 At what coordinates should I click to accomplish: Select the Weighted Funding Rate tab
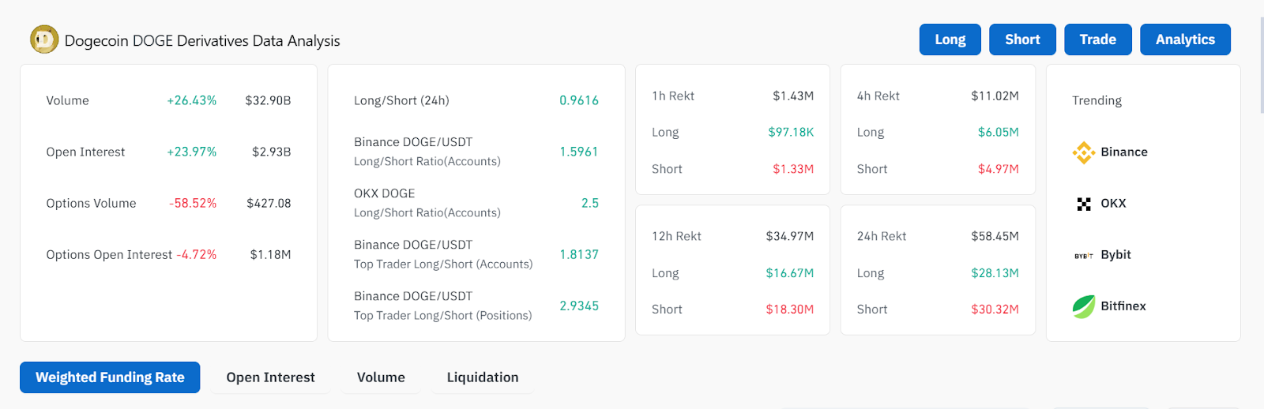click(x=110, y=377)
